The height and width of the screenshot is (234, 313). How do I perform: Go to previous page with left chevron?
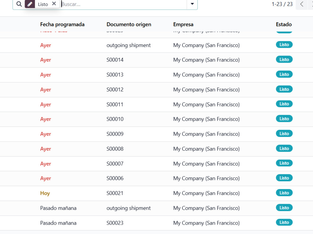coord(302,4)
